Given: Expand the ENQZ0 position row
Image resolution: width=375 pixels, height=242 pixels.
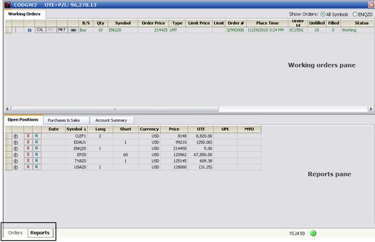Looking at the screenshot, I should coord(16,149).
